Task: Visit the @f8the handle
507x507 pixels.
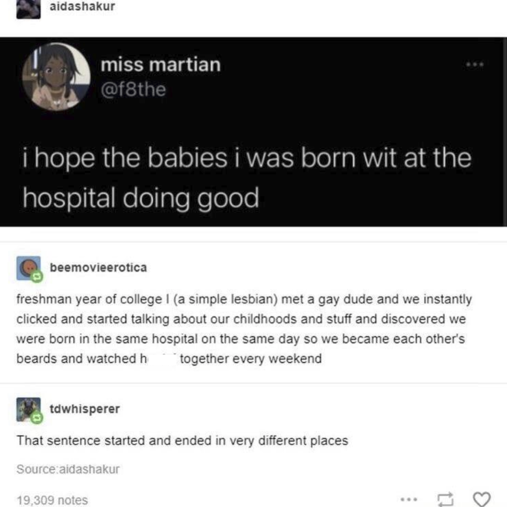Action: 133,90
